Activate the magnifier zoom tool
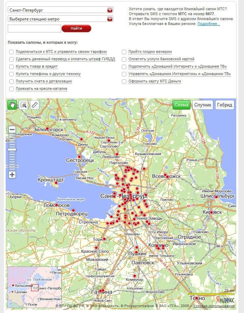Image resolution: width=244 pixels, height=313 pixels. 24,105
